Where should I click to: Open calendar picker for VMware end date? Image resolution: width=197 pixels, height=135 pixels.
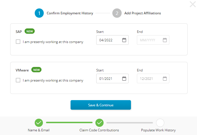tap(165, 78)
